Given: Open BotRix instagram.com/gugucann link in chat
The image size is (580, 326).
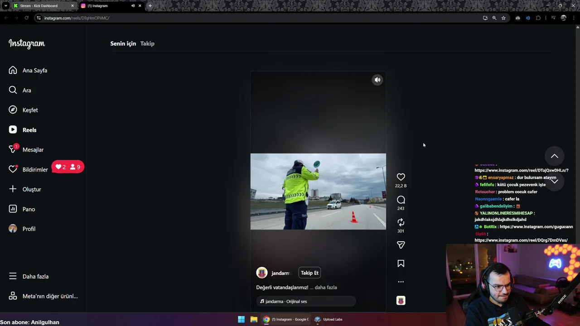Looking at the screenshot, I should (536, 227).
